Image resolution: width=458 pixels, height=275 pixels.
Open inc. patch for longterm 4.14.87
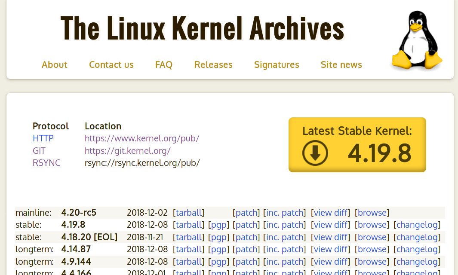pyautogui.click(x=285, y=250)
